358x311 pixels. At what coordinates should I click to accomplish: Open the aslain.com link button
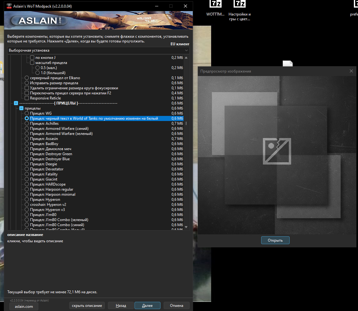24,307
